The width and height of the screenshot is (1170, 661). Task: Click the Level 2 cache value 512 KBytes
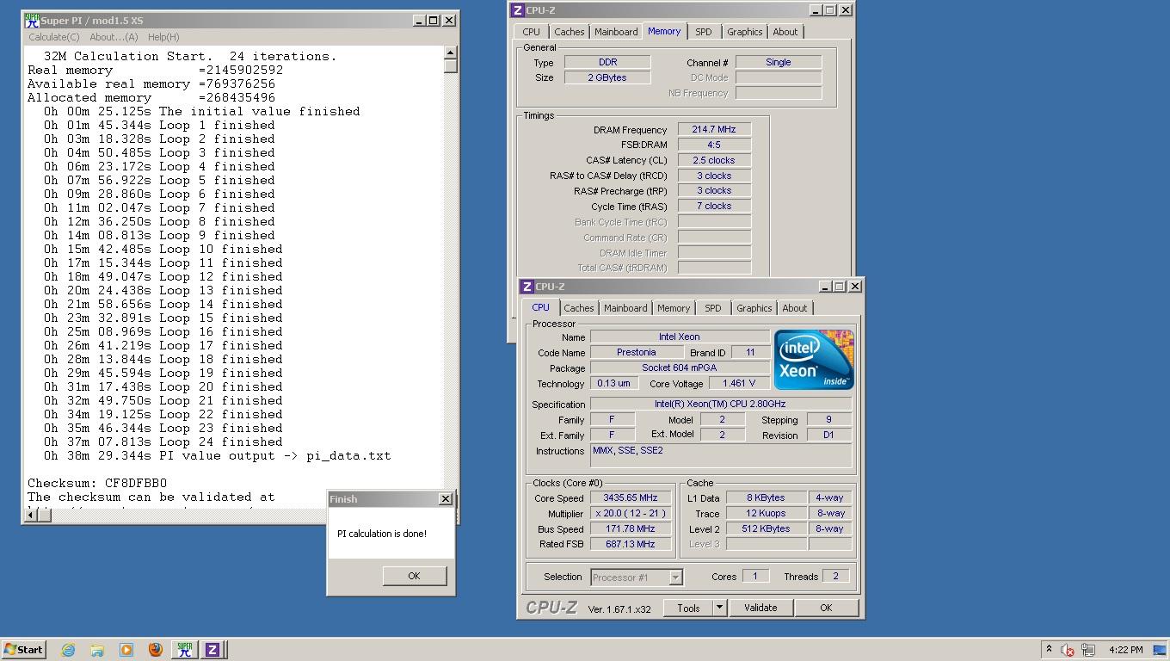766,528
